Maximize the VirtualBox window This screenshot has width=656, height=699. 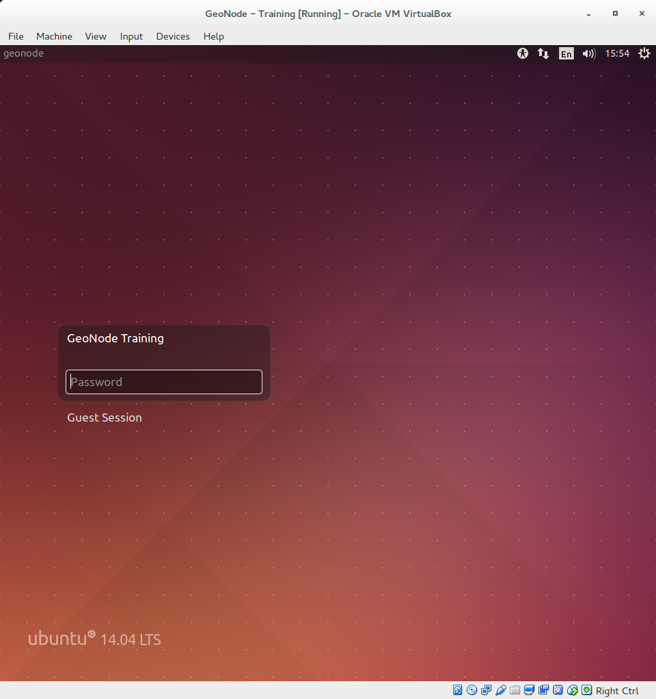(x=616, y=14)
